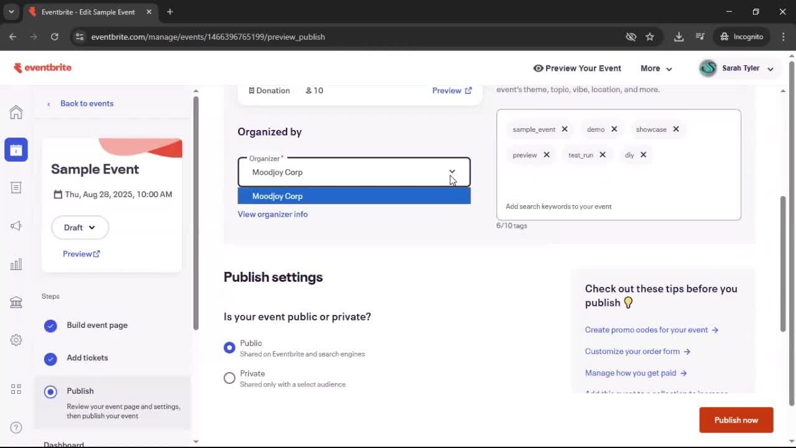796x448 pixels.
Task: Click the browser back arrow
Action: (x=12, y=37)
